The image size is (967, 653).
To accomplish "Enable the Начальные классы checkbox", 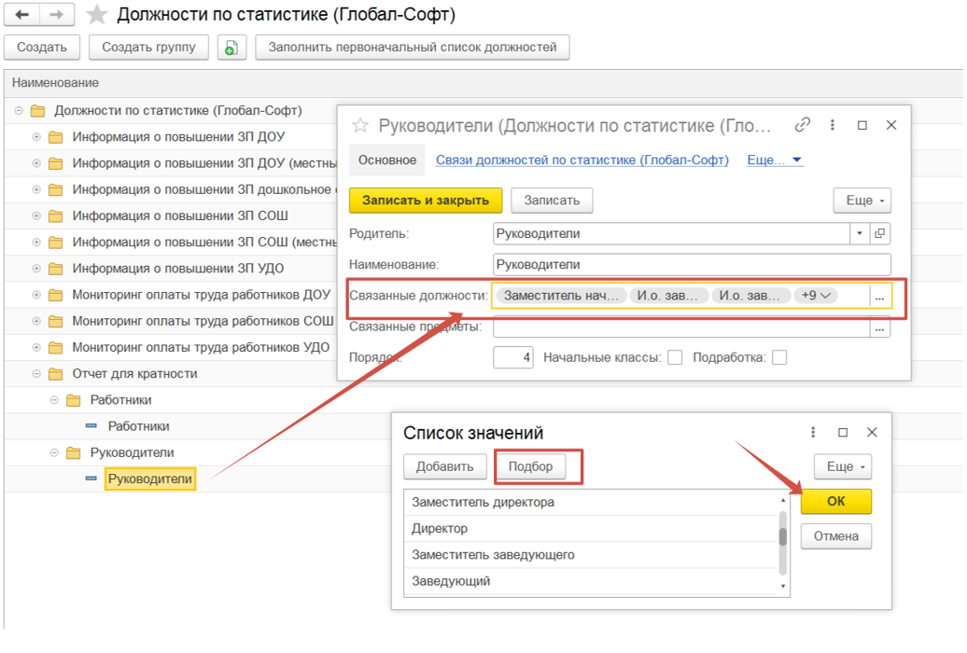I will [675, 357].
